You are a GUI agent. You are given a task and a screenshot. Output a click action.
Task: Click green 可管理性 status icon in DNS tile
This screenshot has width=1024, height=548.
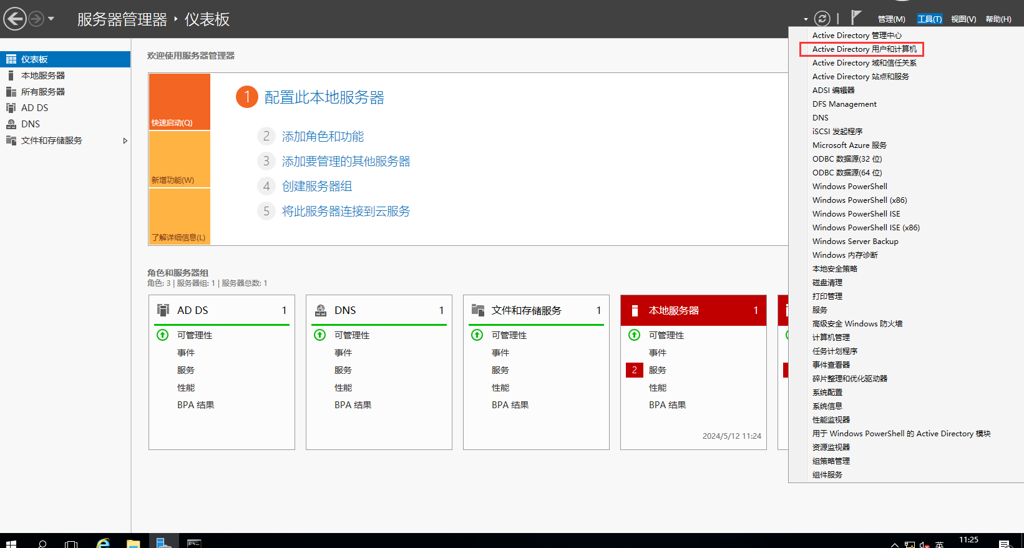[x=320, y=335]
